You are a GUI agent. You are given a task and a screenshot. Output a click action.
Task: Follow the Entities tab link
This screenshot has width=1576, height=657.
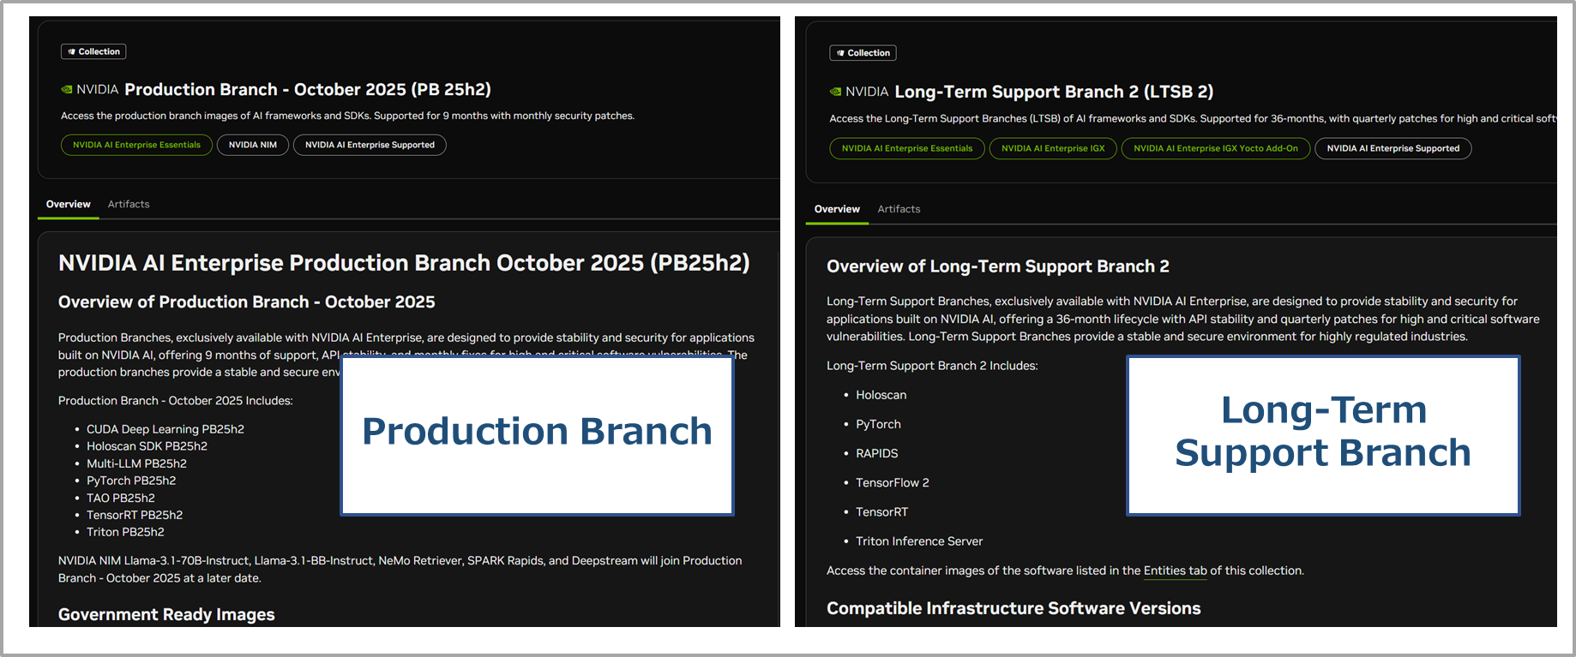point(1175,571)
